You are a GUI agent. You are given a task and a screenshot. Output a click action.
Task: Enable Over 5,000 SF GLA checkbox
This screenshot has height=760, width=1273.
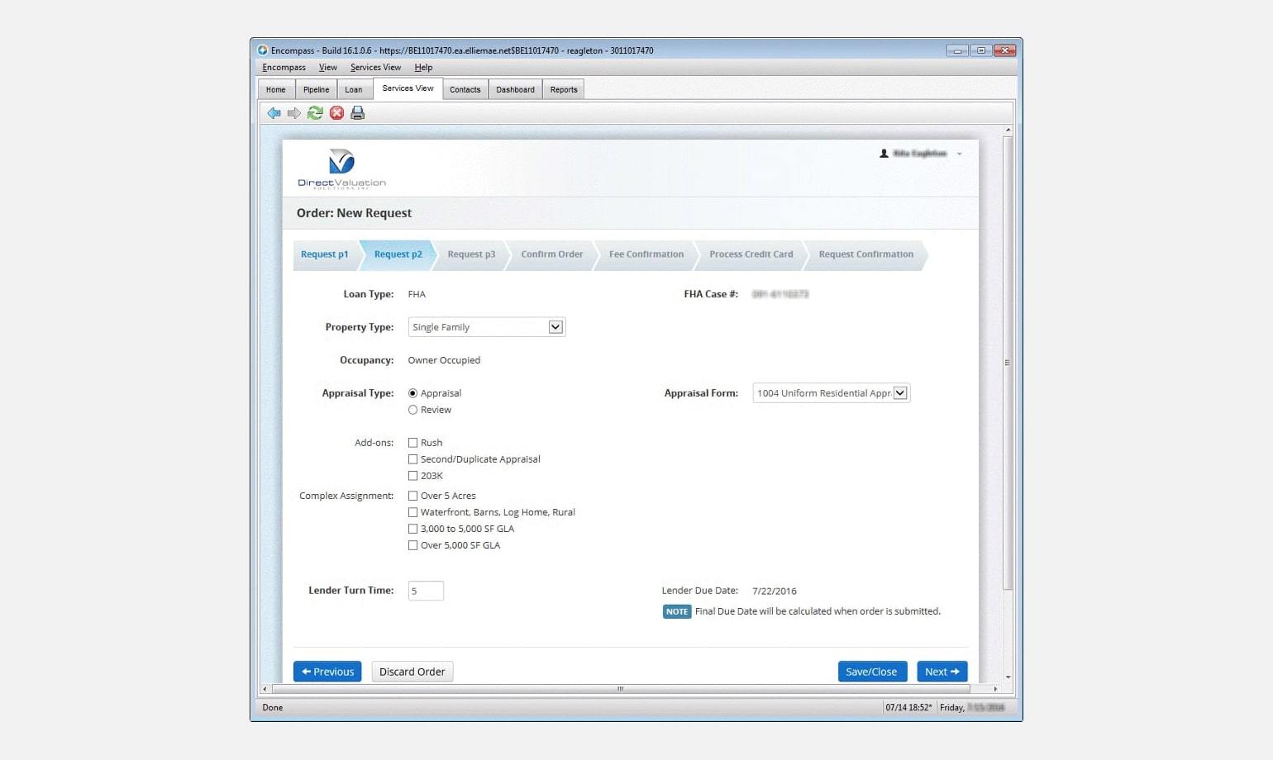pos(412,545)
